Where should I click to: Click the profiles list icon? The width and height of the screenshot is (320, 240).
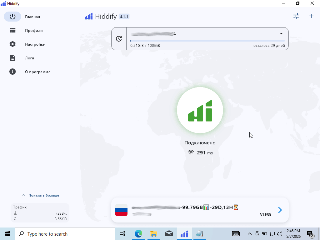(x=12, y=30)
